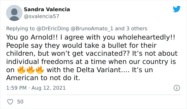Click the middle fire emoji
The image size is (187, 109).
tap(30, 70)
